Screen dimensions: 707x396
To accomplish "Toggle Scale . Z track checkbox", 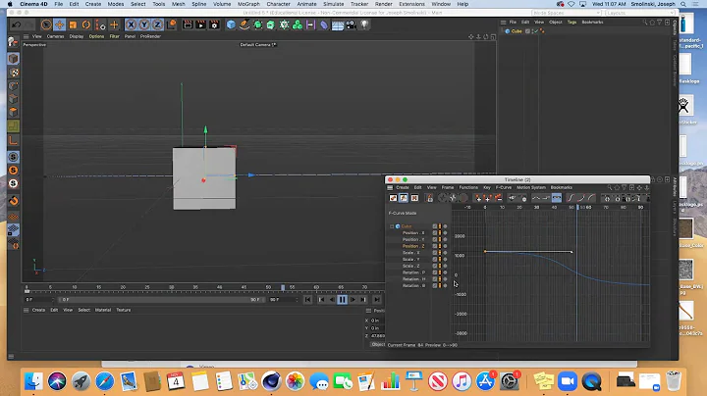I will point(435,266).
